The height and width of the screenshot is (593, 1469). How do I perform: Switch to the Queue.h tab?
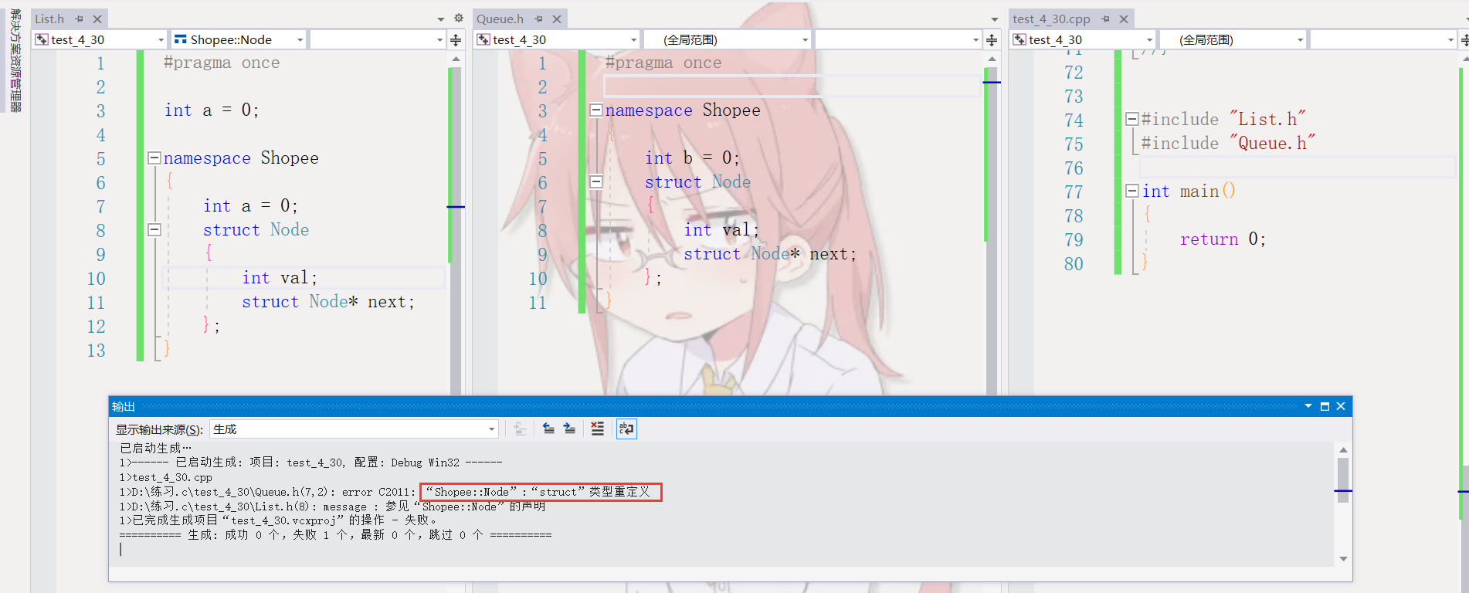tap(500, 19)
